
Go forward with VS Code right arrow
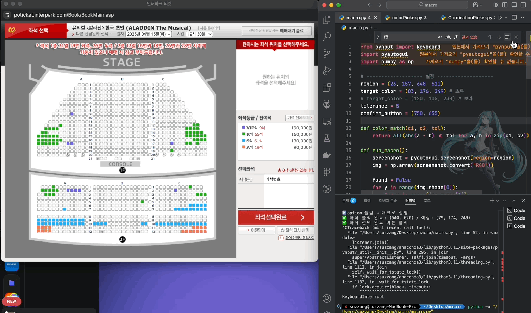(379, 5)
